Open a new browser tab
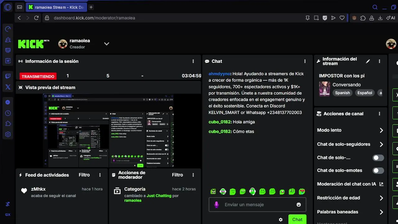 click(91, 7)
